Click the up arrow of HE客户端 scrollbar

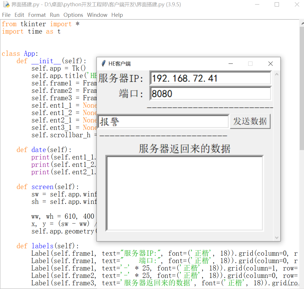tap(276, 74)
